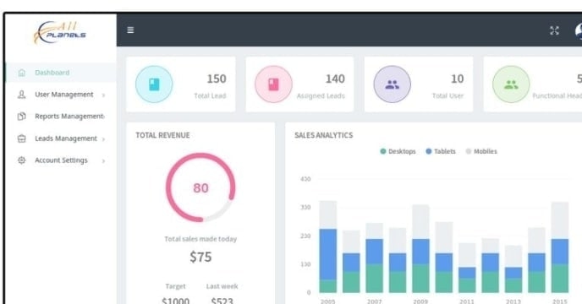Click the Reports Management document icon
Image resolution: width=582 pixels, height=304 pixels.
click(22, 117)
